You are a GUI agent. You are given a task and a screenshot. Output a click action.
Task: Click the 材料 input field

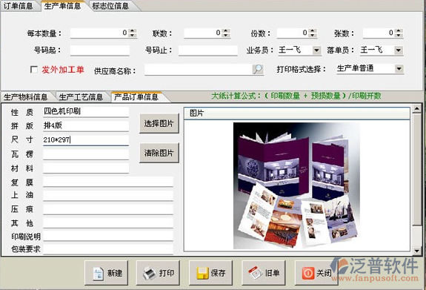(86, 168)
